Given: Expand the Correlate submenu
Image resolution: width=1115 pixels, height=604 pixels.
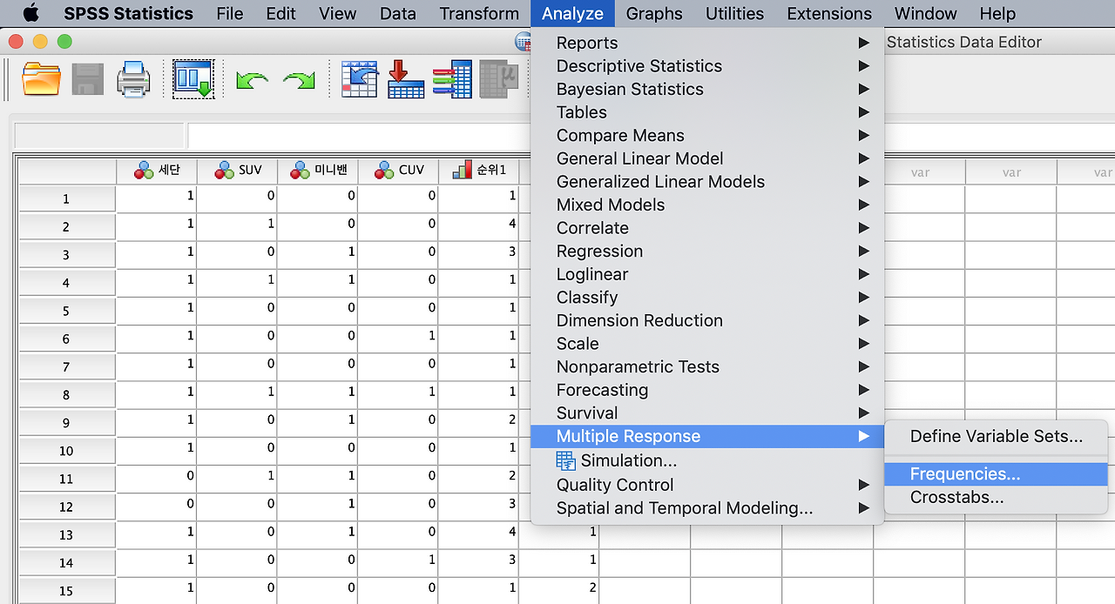Looking at the screenshot, I should point(707,228).
